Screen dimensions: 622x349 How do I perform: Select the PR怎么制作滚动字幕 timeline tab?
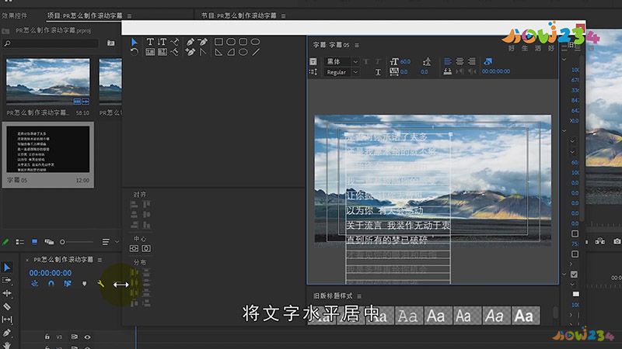point(63,260)
